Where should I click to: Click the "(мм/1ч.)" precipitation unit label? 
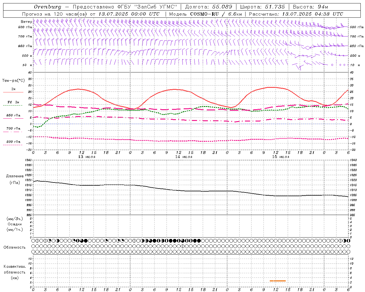tap(15, 230)
